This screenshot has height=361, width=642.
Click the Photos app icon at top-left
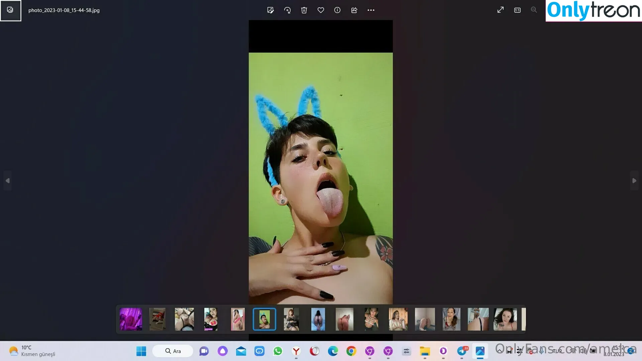point(10,10)
